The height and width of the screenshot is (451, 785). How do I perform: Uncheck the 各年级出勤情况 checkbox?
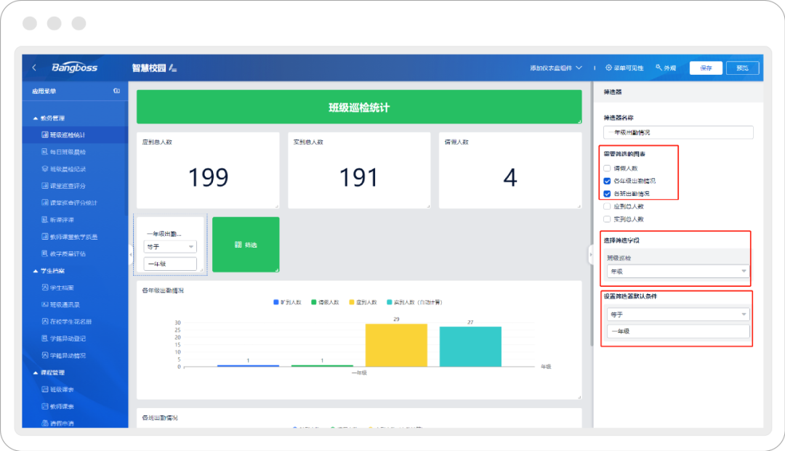(607, 181)
